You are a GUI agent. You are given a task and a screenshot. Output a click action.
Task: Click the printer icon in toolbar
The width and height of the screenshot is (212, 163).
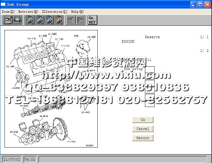[17, 20]
